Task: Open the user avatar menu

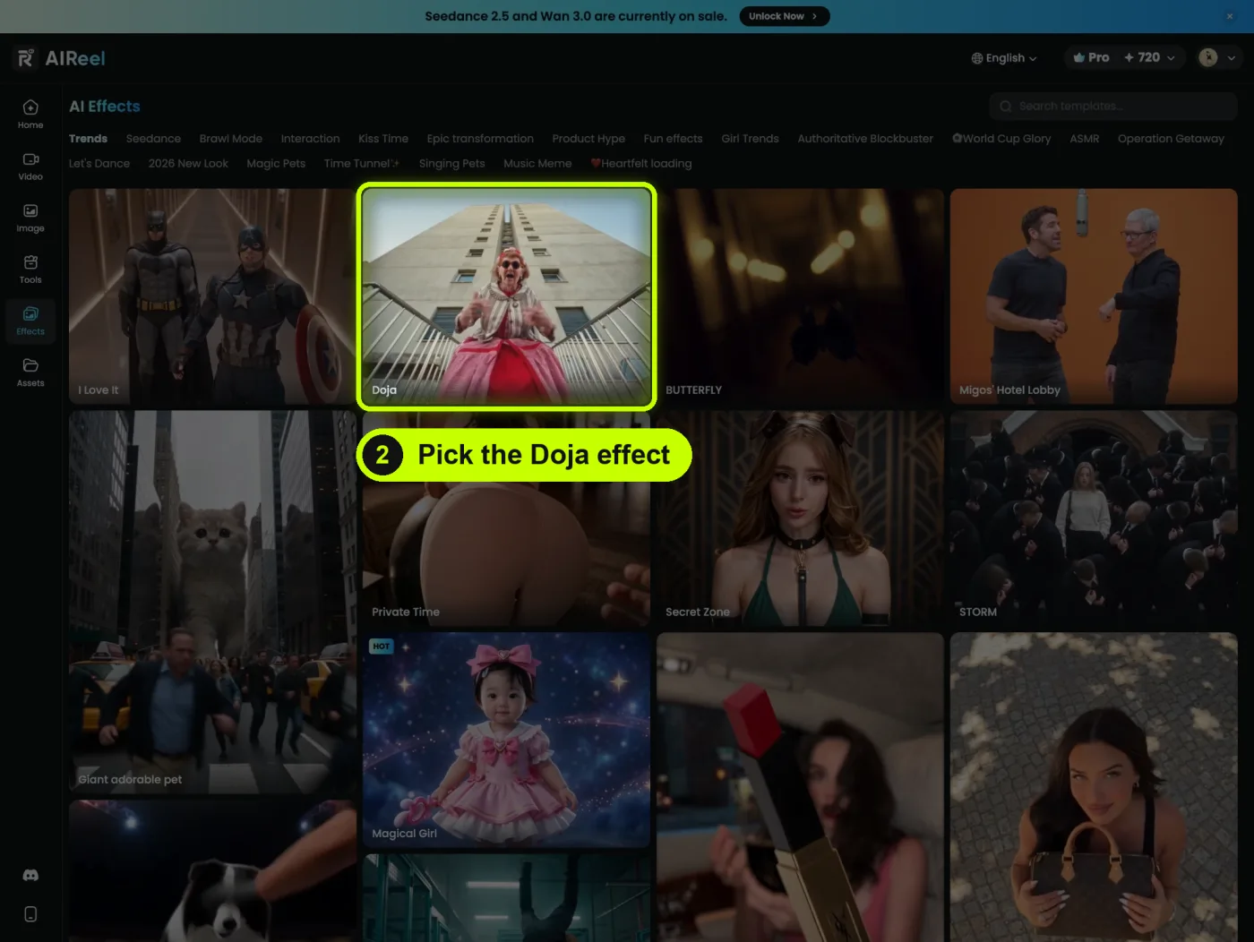Action: click(x=1217, y=58)
